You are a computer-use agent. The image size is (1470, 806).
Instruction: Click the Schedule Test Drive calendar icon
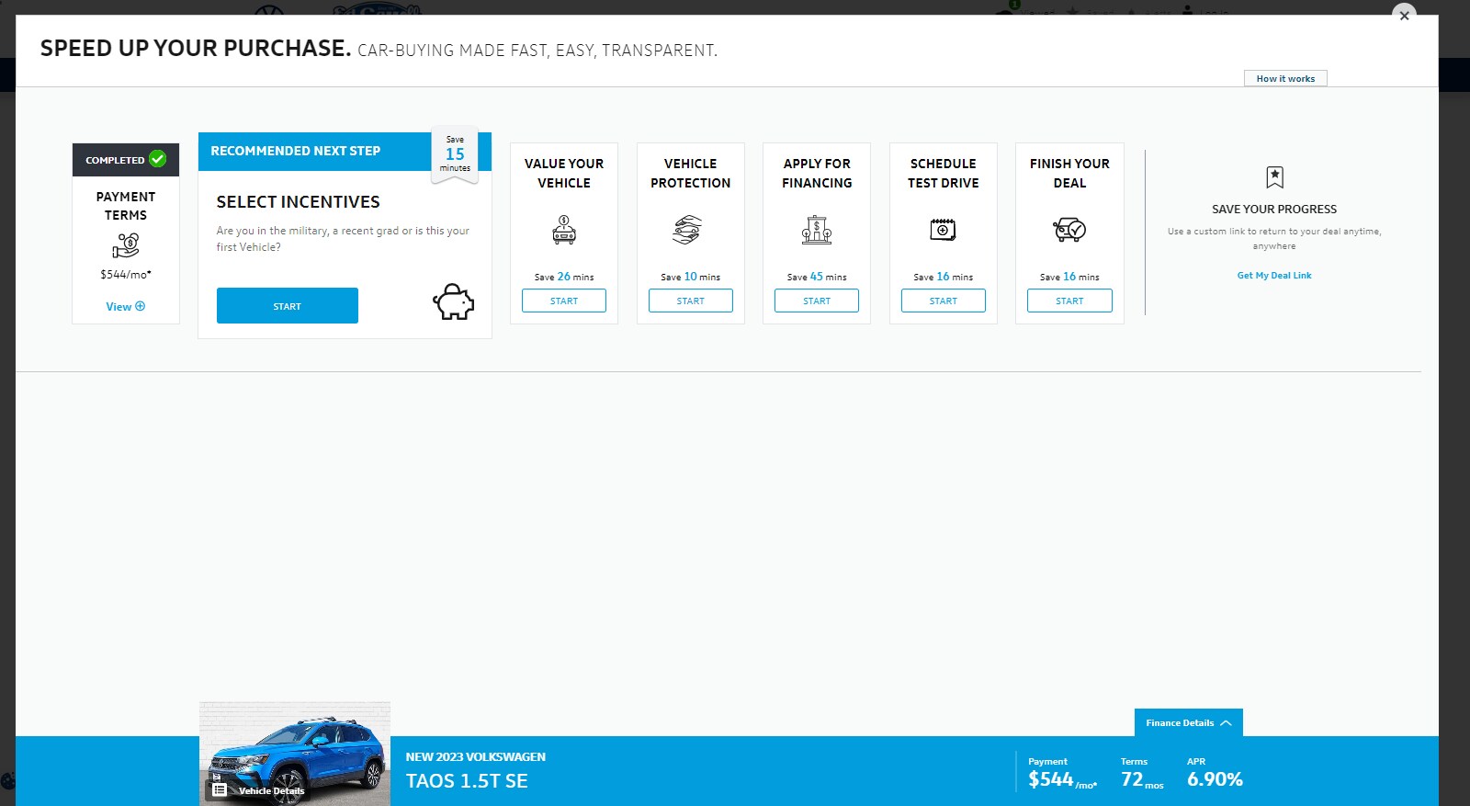click(943, 229)
